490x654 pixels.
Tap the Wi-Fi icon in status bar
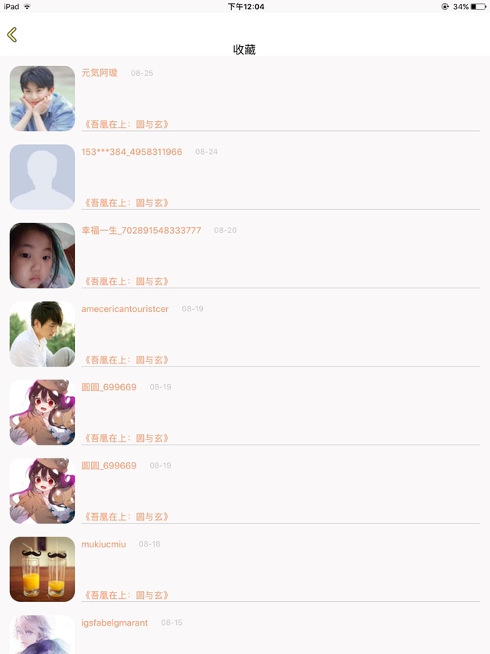click(27, 7)
